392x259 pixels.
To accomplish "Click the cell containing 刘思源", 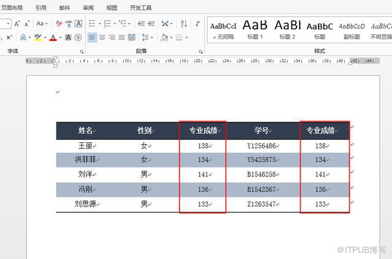I will pos(87,204).
